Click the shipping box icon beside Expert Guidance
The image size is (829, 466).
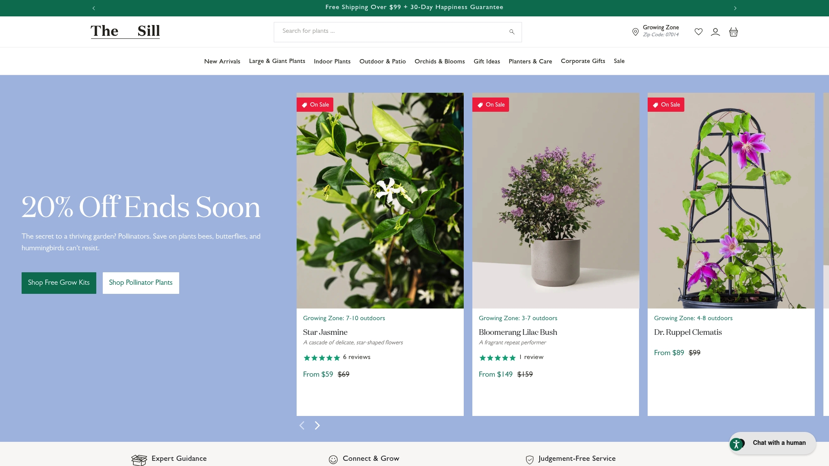(139, 460)
